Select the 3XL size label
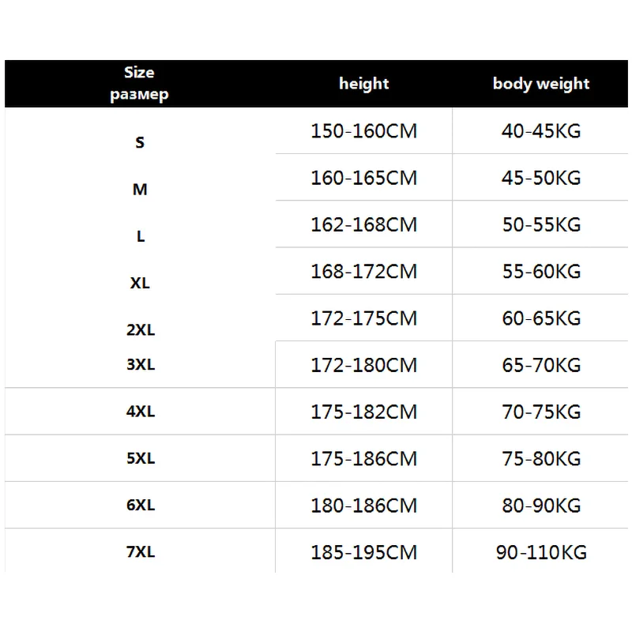Screen dimensions: 632x632 [x=141, y=365]
